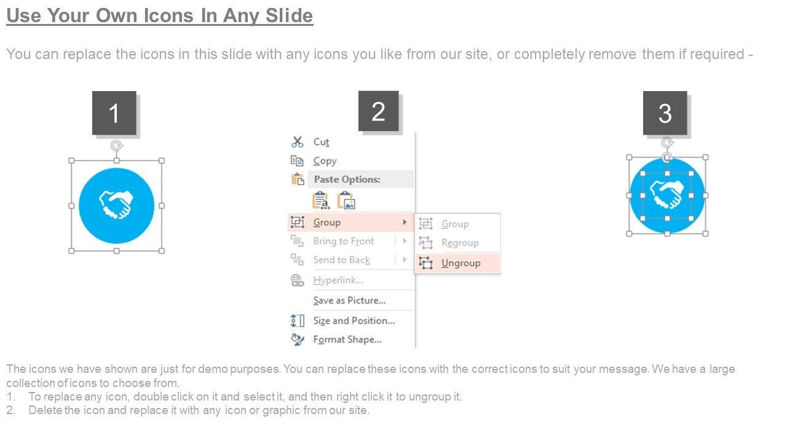Click the Size and Position icon
The width and height of the screenshot is (787, 443).
(x=298, y=321)
